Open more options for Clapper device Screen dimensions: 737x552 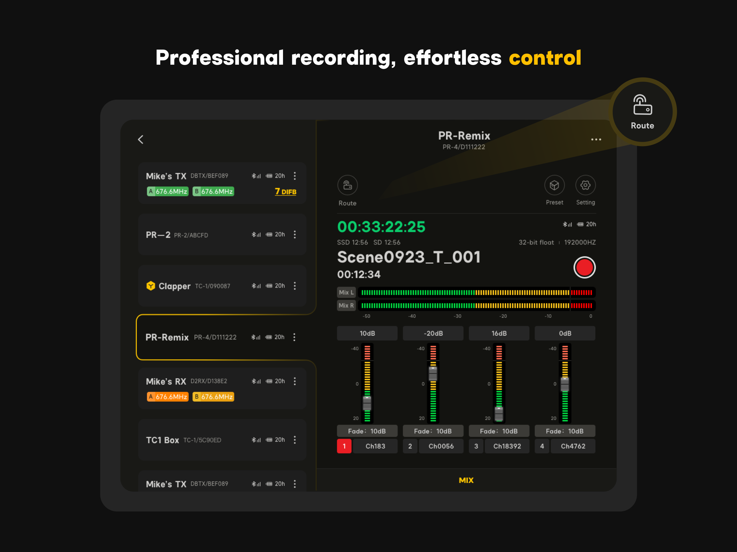(x=295, y=286)
